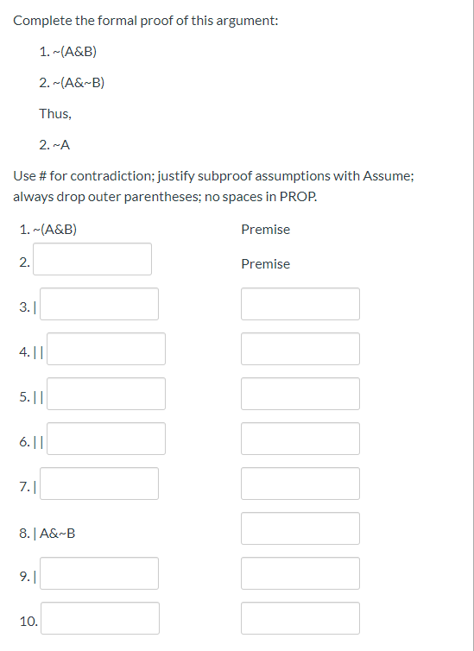Click the line 4 justification input field

coord(300,349)
